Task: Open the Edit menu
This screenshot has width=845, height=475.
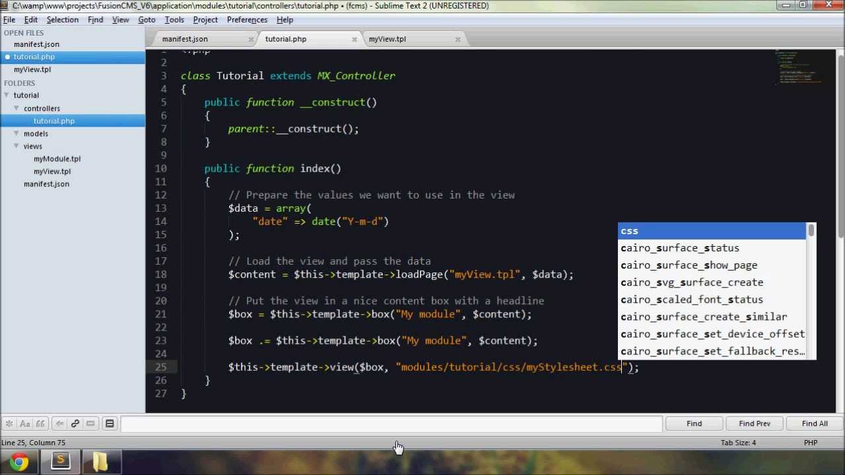Action: [x=31, y=20]
